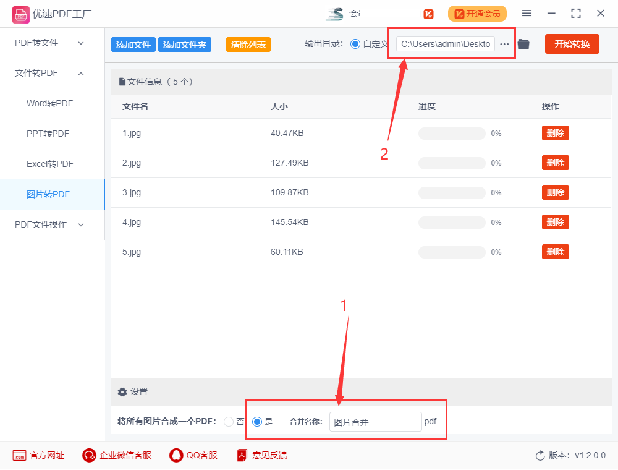Select the 3.jpg file name
618x470 pixels.
tap(132, 192)
